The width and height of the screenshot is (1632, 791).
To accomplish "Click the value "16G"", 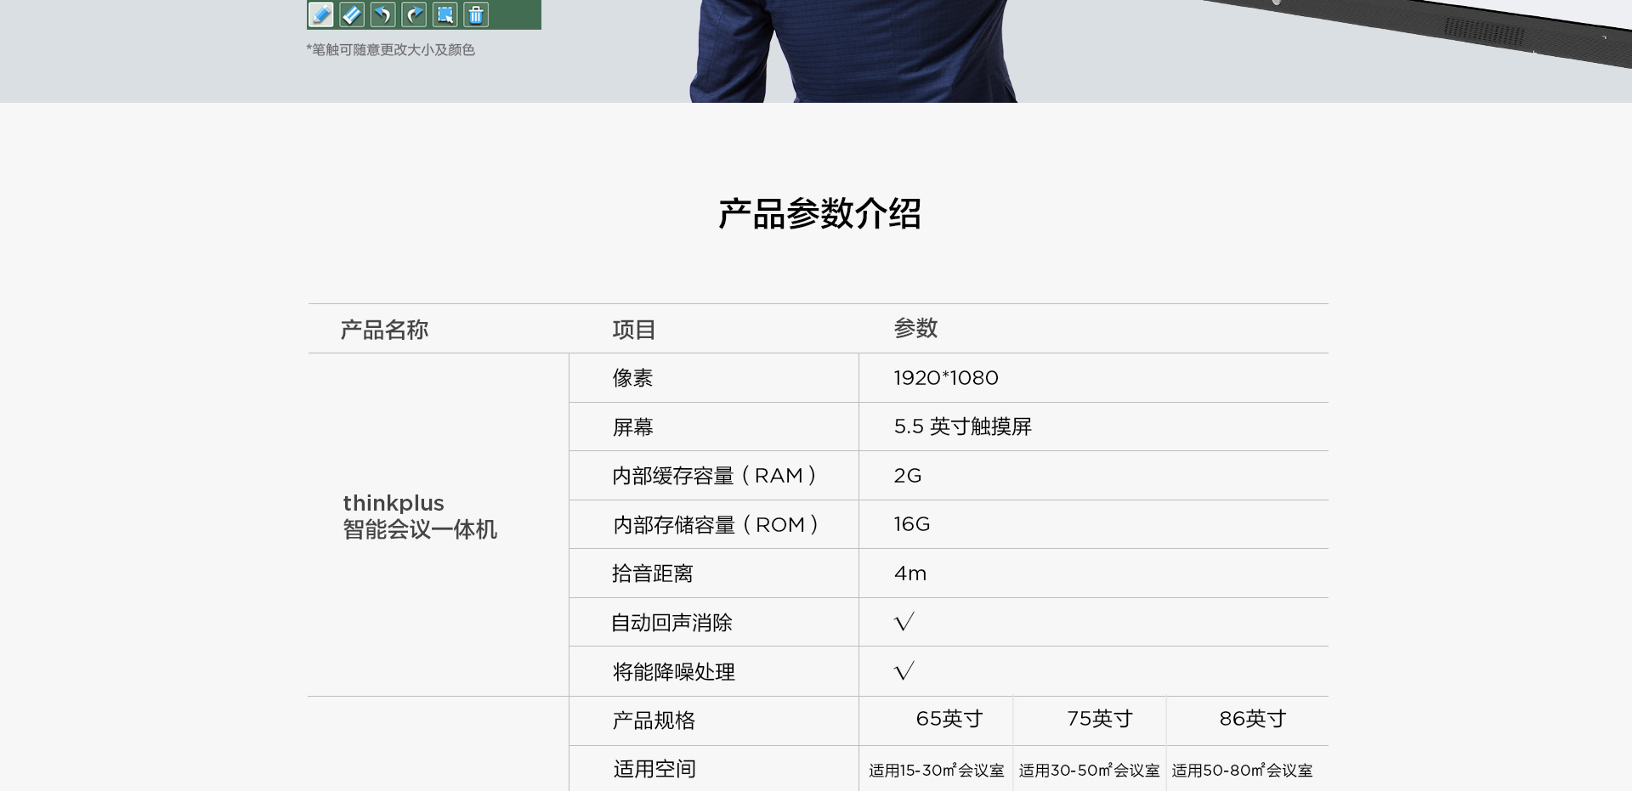I will point(912,524).
